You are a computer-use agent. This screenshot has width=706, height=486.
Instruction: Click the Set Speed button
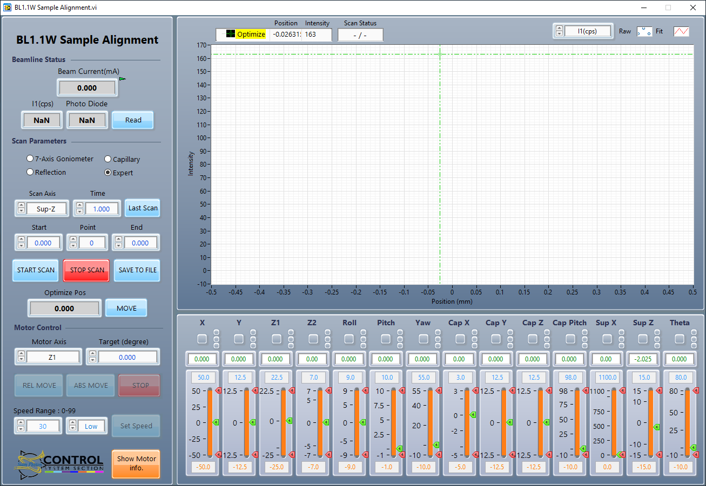pyautogui.click(x=136, y=426)
